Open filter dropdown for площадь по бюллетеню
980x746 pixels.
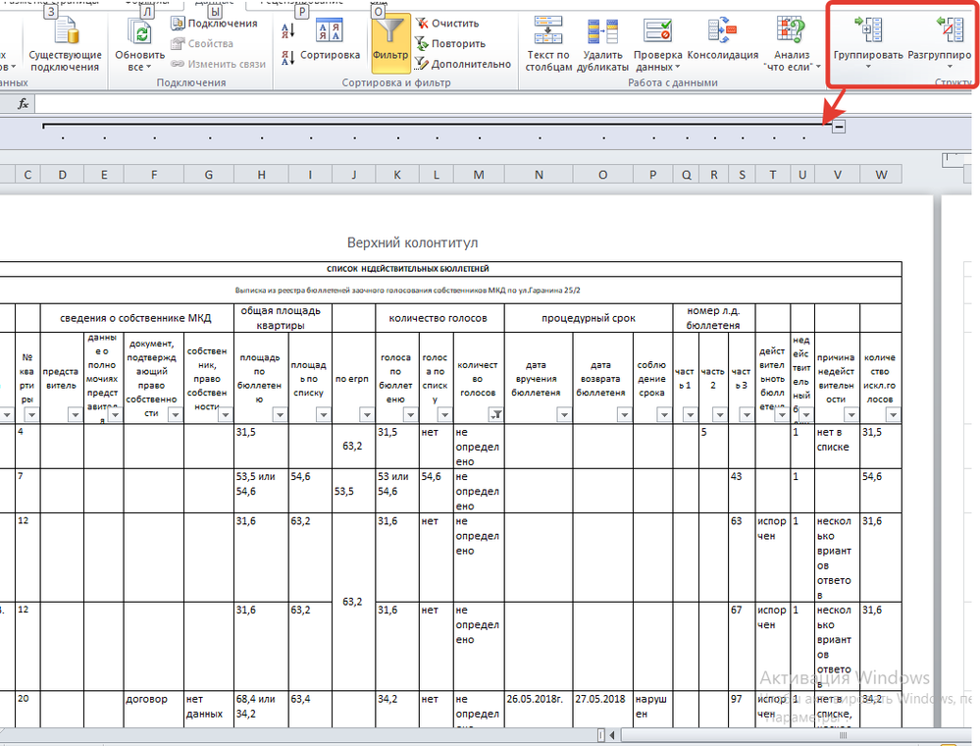(280, 415)
